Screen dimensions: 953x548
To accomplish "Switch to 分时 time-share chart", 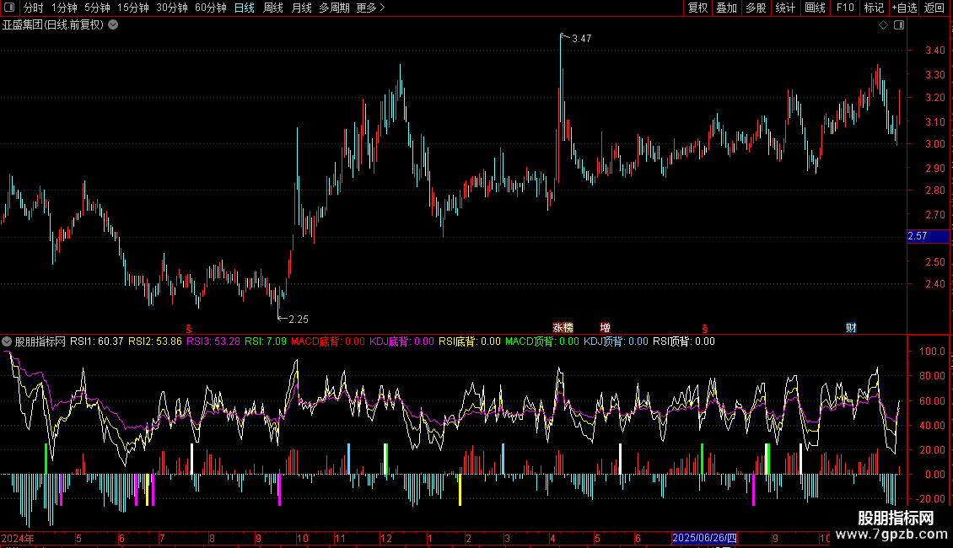I will (x=34, y=8).
